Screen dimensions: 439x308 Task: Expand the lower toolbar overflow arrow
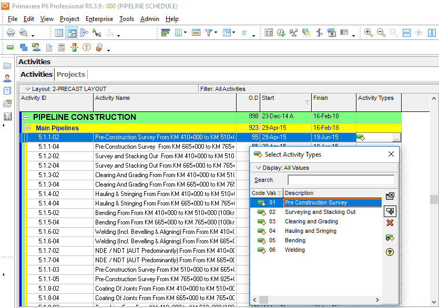108,50
